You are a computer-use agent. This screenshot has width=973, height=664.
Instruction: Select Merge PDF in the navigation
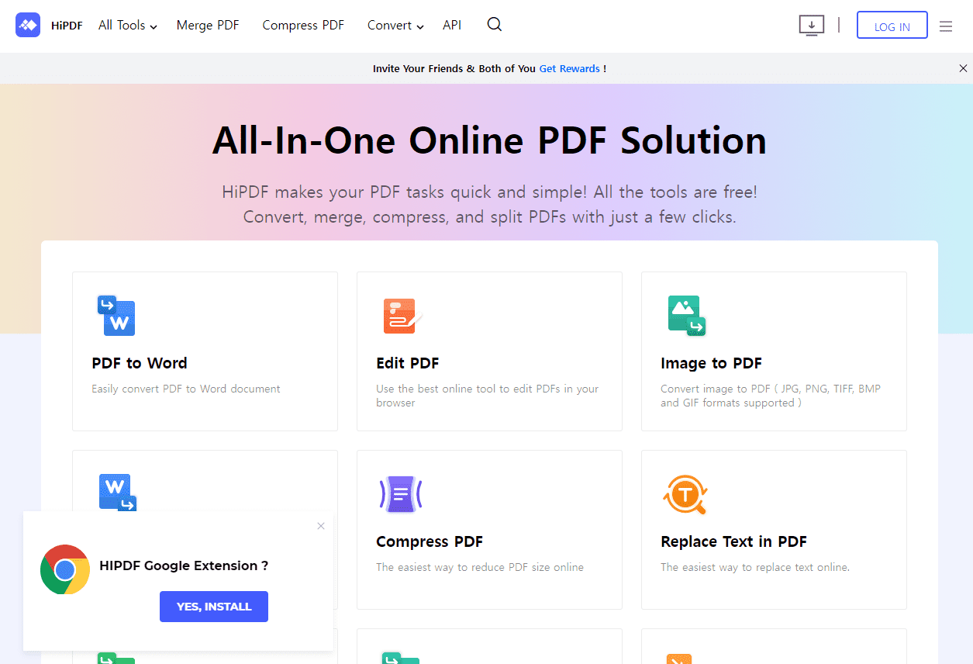point(207,25)
